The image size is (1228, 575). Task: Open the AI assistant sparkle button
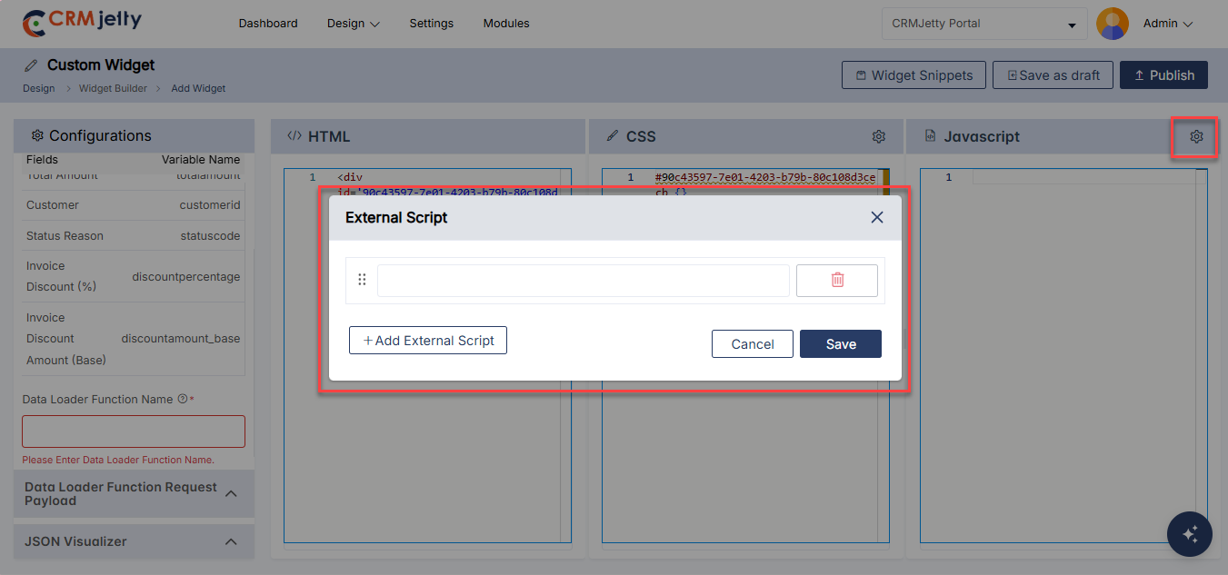[1190, 533]
